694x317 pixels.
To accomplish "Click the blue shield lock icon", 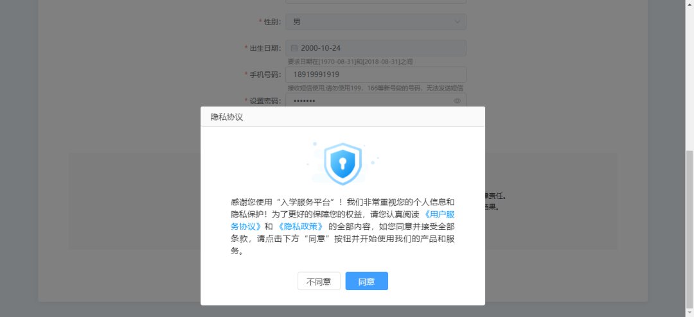I will (343, 163).
